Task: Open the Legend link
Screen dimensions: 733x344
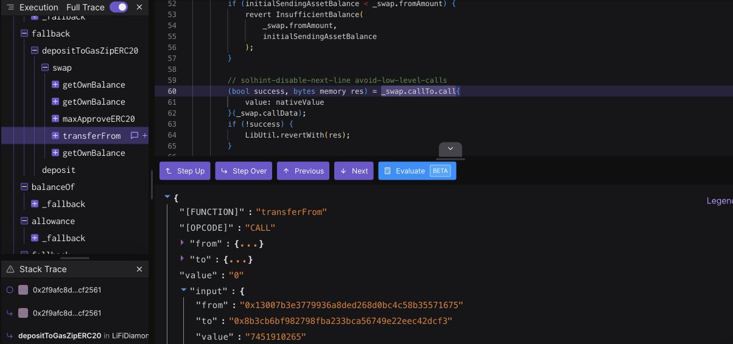Action: point(720,200)
